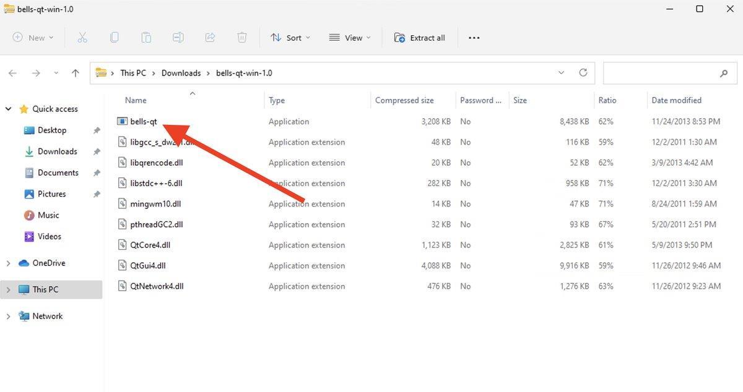
Task: Select the bells-qt application file
Action: click(x=143, y=122)
